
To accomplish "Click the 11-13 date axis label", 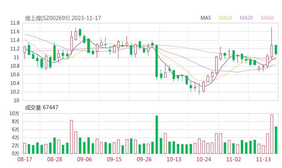I will 263,159.
